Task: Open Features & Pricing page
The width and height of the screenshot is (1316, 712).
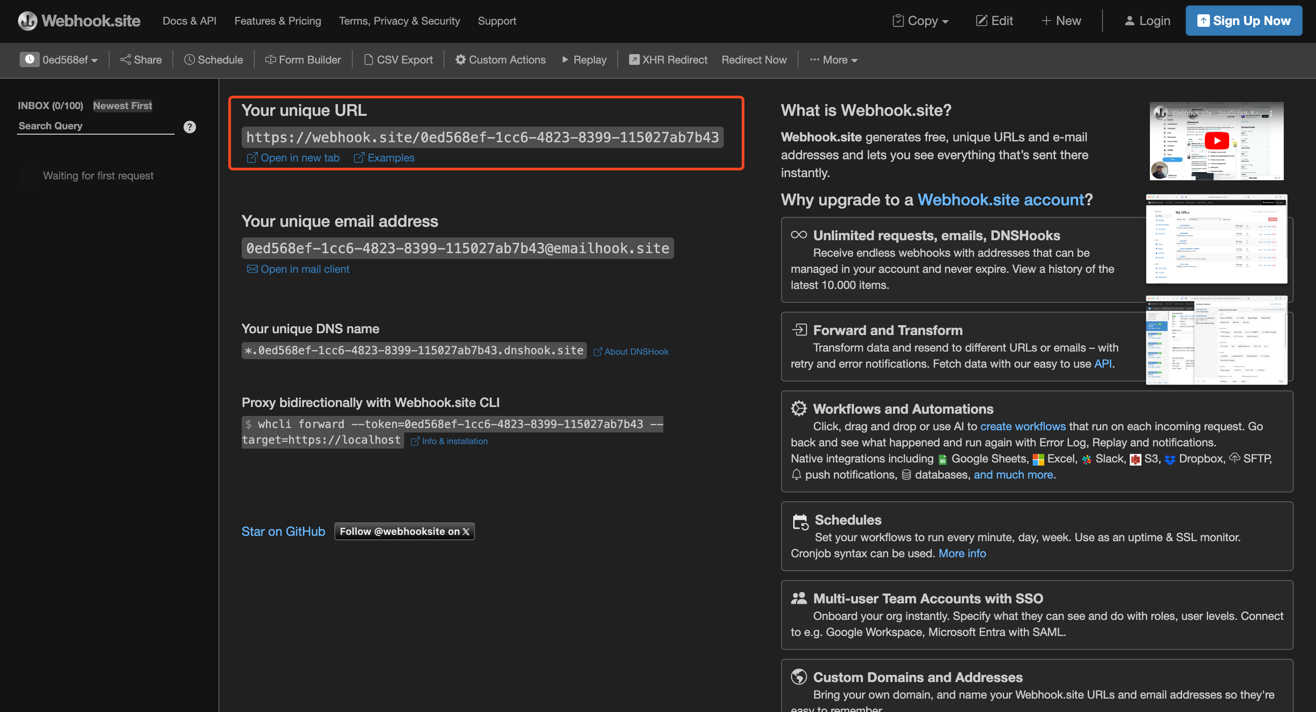Action: 278,21
